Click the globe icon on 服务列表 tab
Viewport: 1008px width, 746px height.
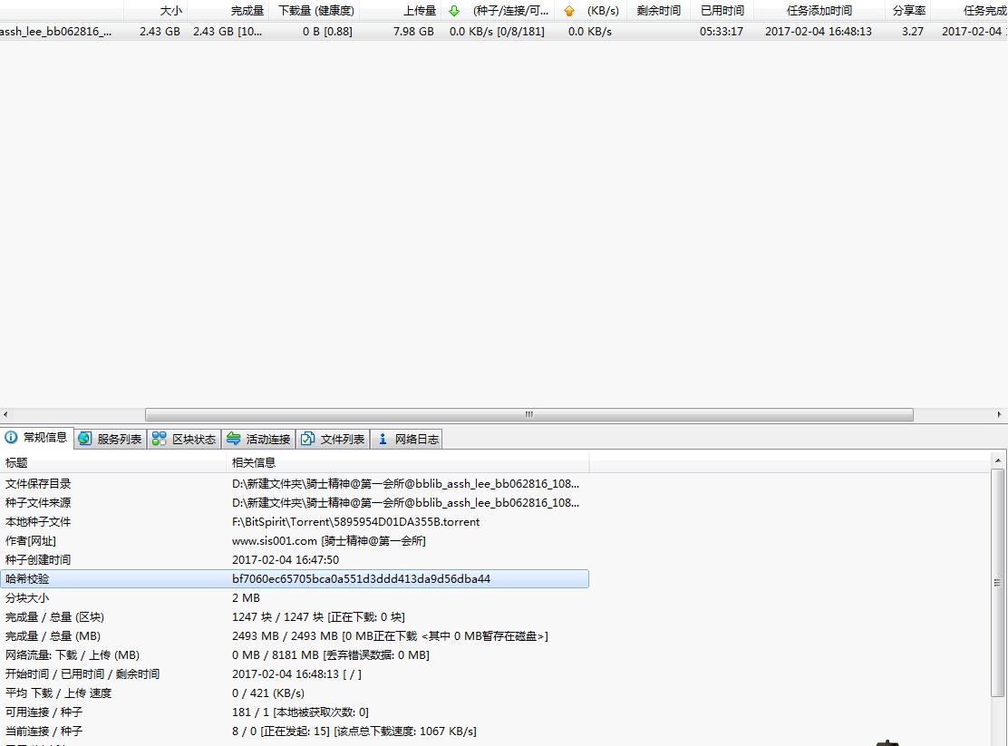pos(85,439)
